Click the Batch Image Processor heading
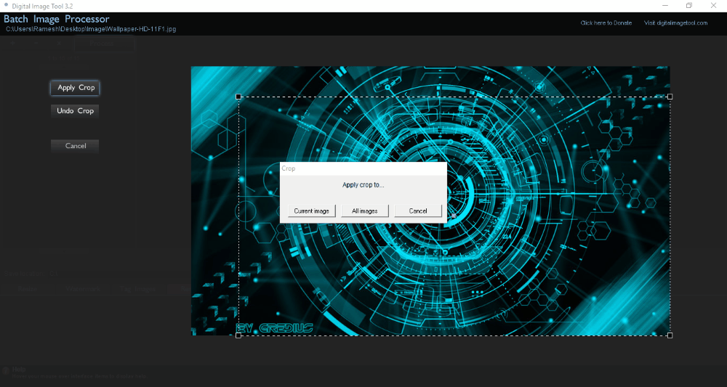 click(57, 19)
